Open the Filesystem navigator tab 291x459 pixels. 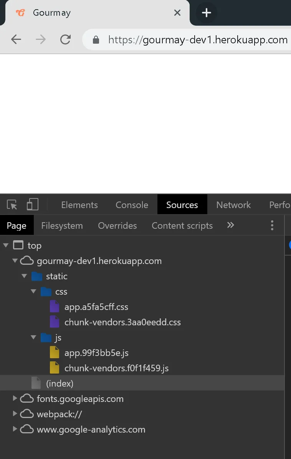coord(62,225)
